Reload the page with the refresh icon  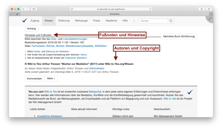[150, 9]
